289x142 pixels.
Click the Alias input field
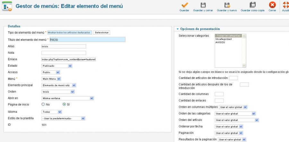pyautogui.click(x=64, y=46)
